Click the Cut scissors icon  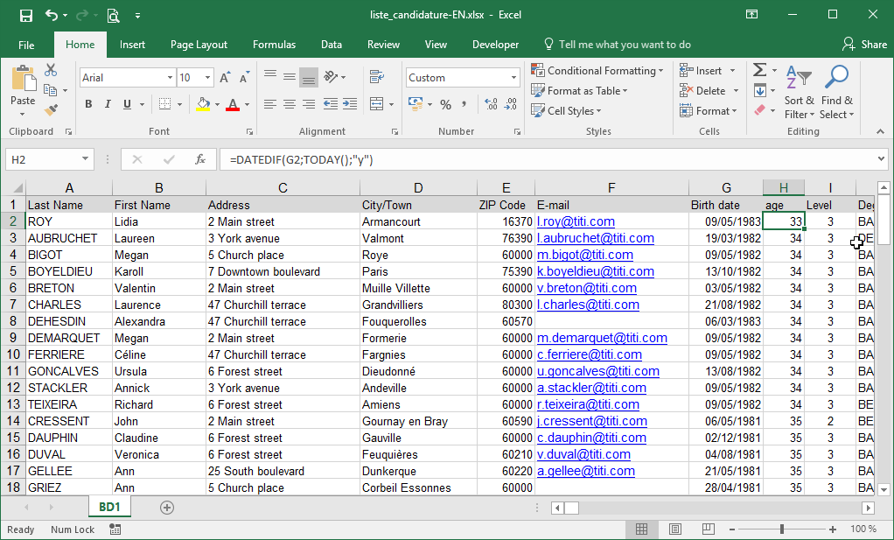[51, 70]
